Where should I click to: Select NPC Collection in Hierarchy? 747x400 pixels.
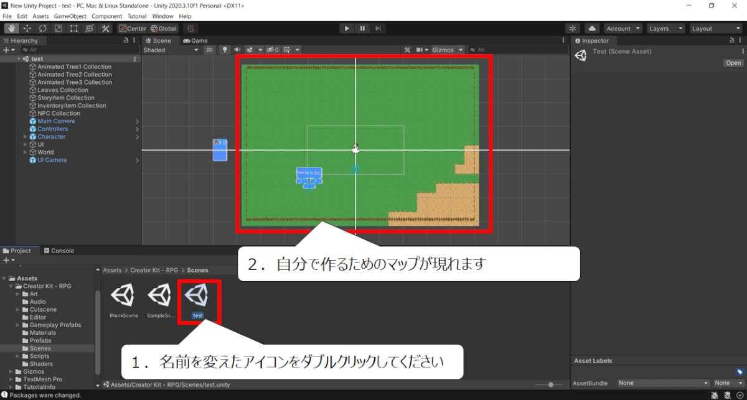59,114
